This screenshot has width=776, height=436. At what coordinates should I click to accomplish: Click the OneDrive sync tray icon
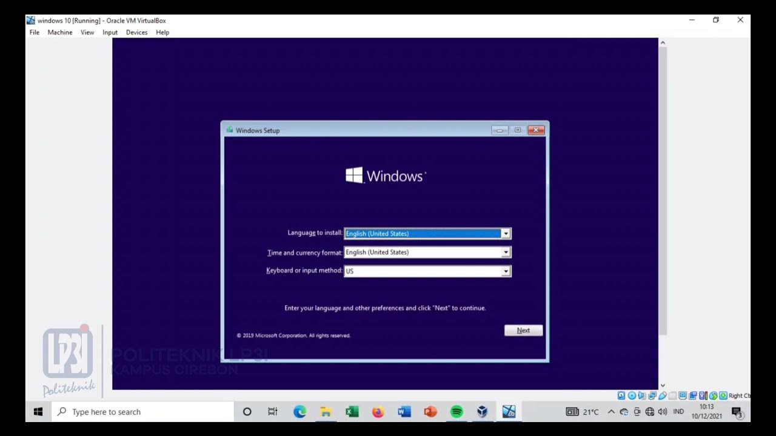(624, 412)
